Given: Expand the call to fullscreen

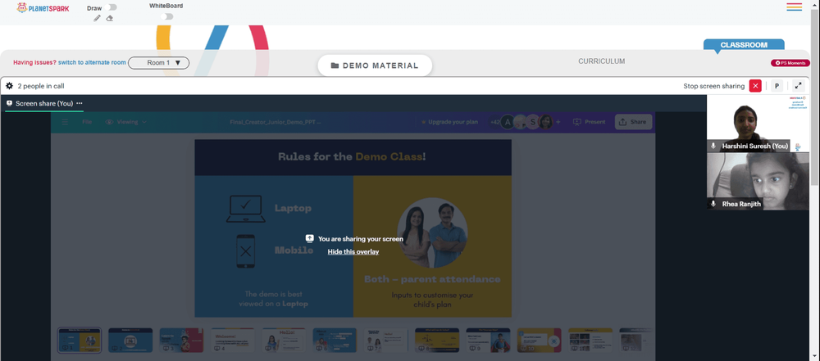Looking at the screenshot, I should pyautogui.click(x=798, y=86).
